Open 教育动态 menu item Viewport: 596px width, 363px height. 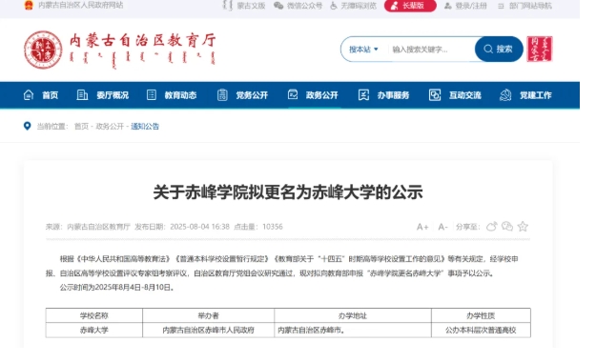coord(180,95)
